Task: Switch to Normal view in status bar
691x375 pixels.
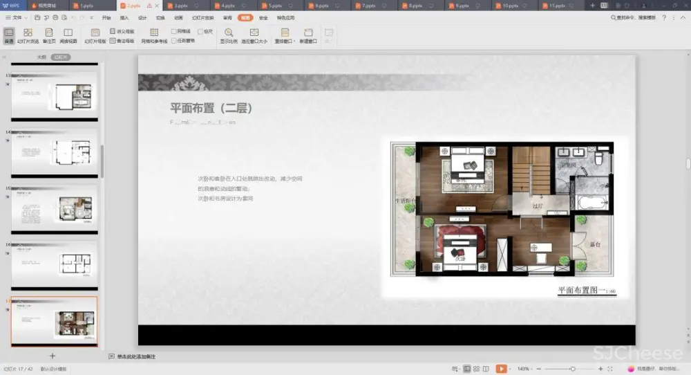Action: tap(466, 368)
